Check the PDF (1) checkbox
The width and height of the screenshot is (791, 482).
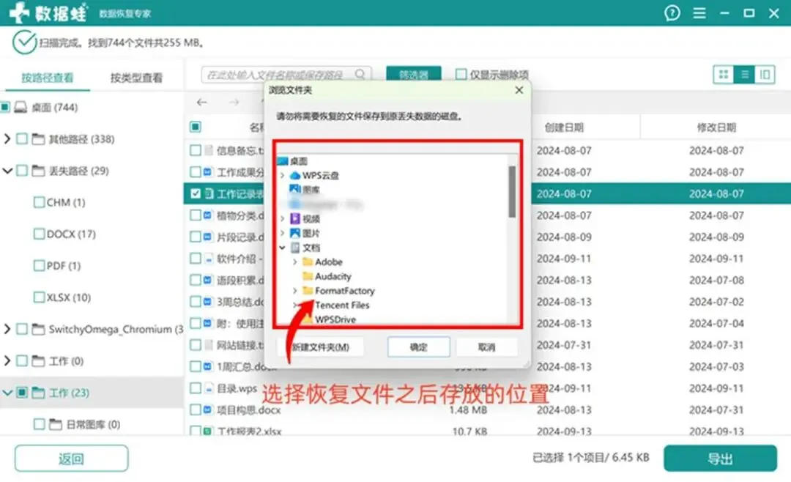(x=39, y=265)
